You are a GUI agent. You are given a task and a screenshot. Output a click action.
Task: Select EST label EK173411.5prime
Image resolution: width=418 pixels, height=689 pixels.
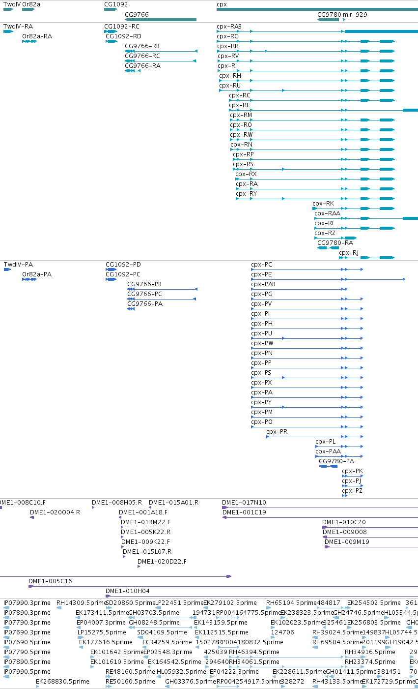[102, 613]
